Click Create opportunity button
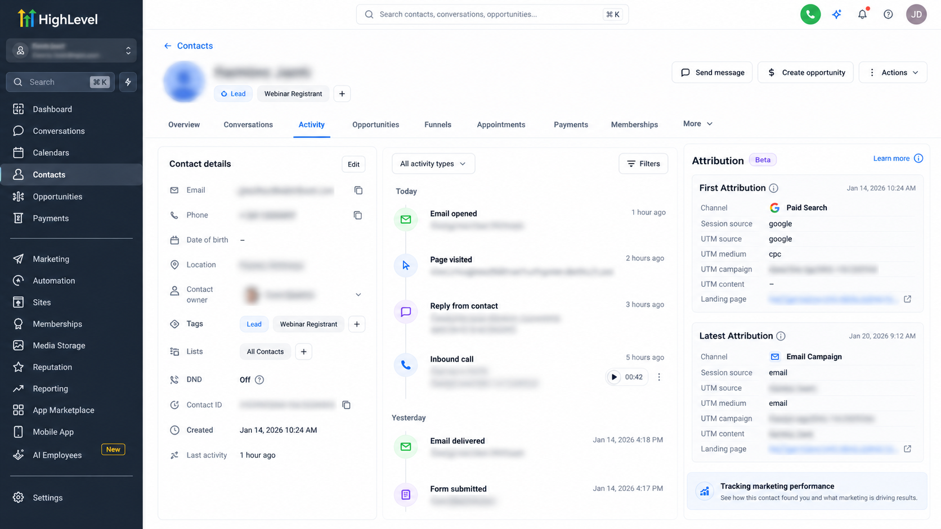This screenshot has width=941, height=529. [x=806, y=73]
